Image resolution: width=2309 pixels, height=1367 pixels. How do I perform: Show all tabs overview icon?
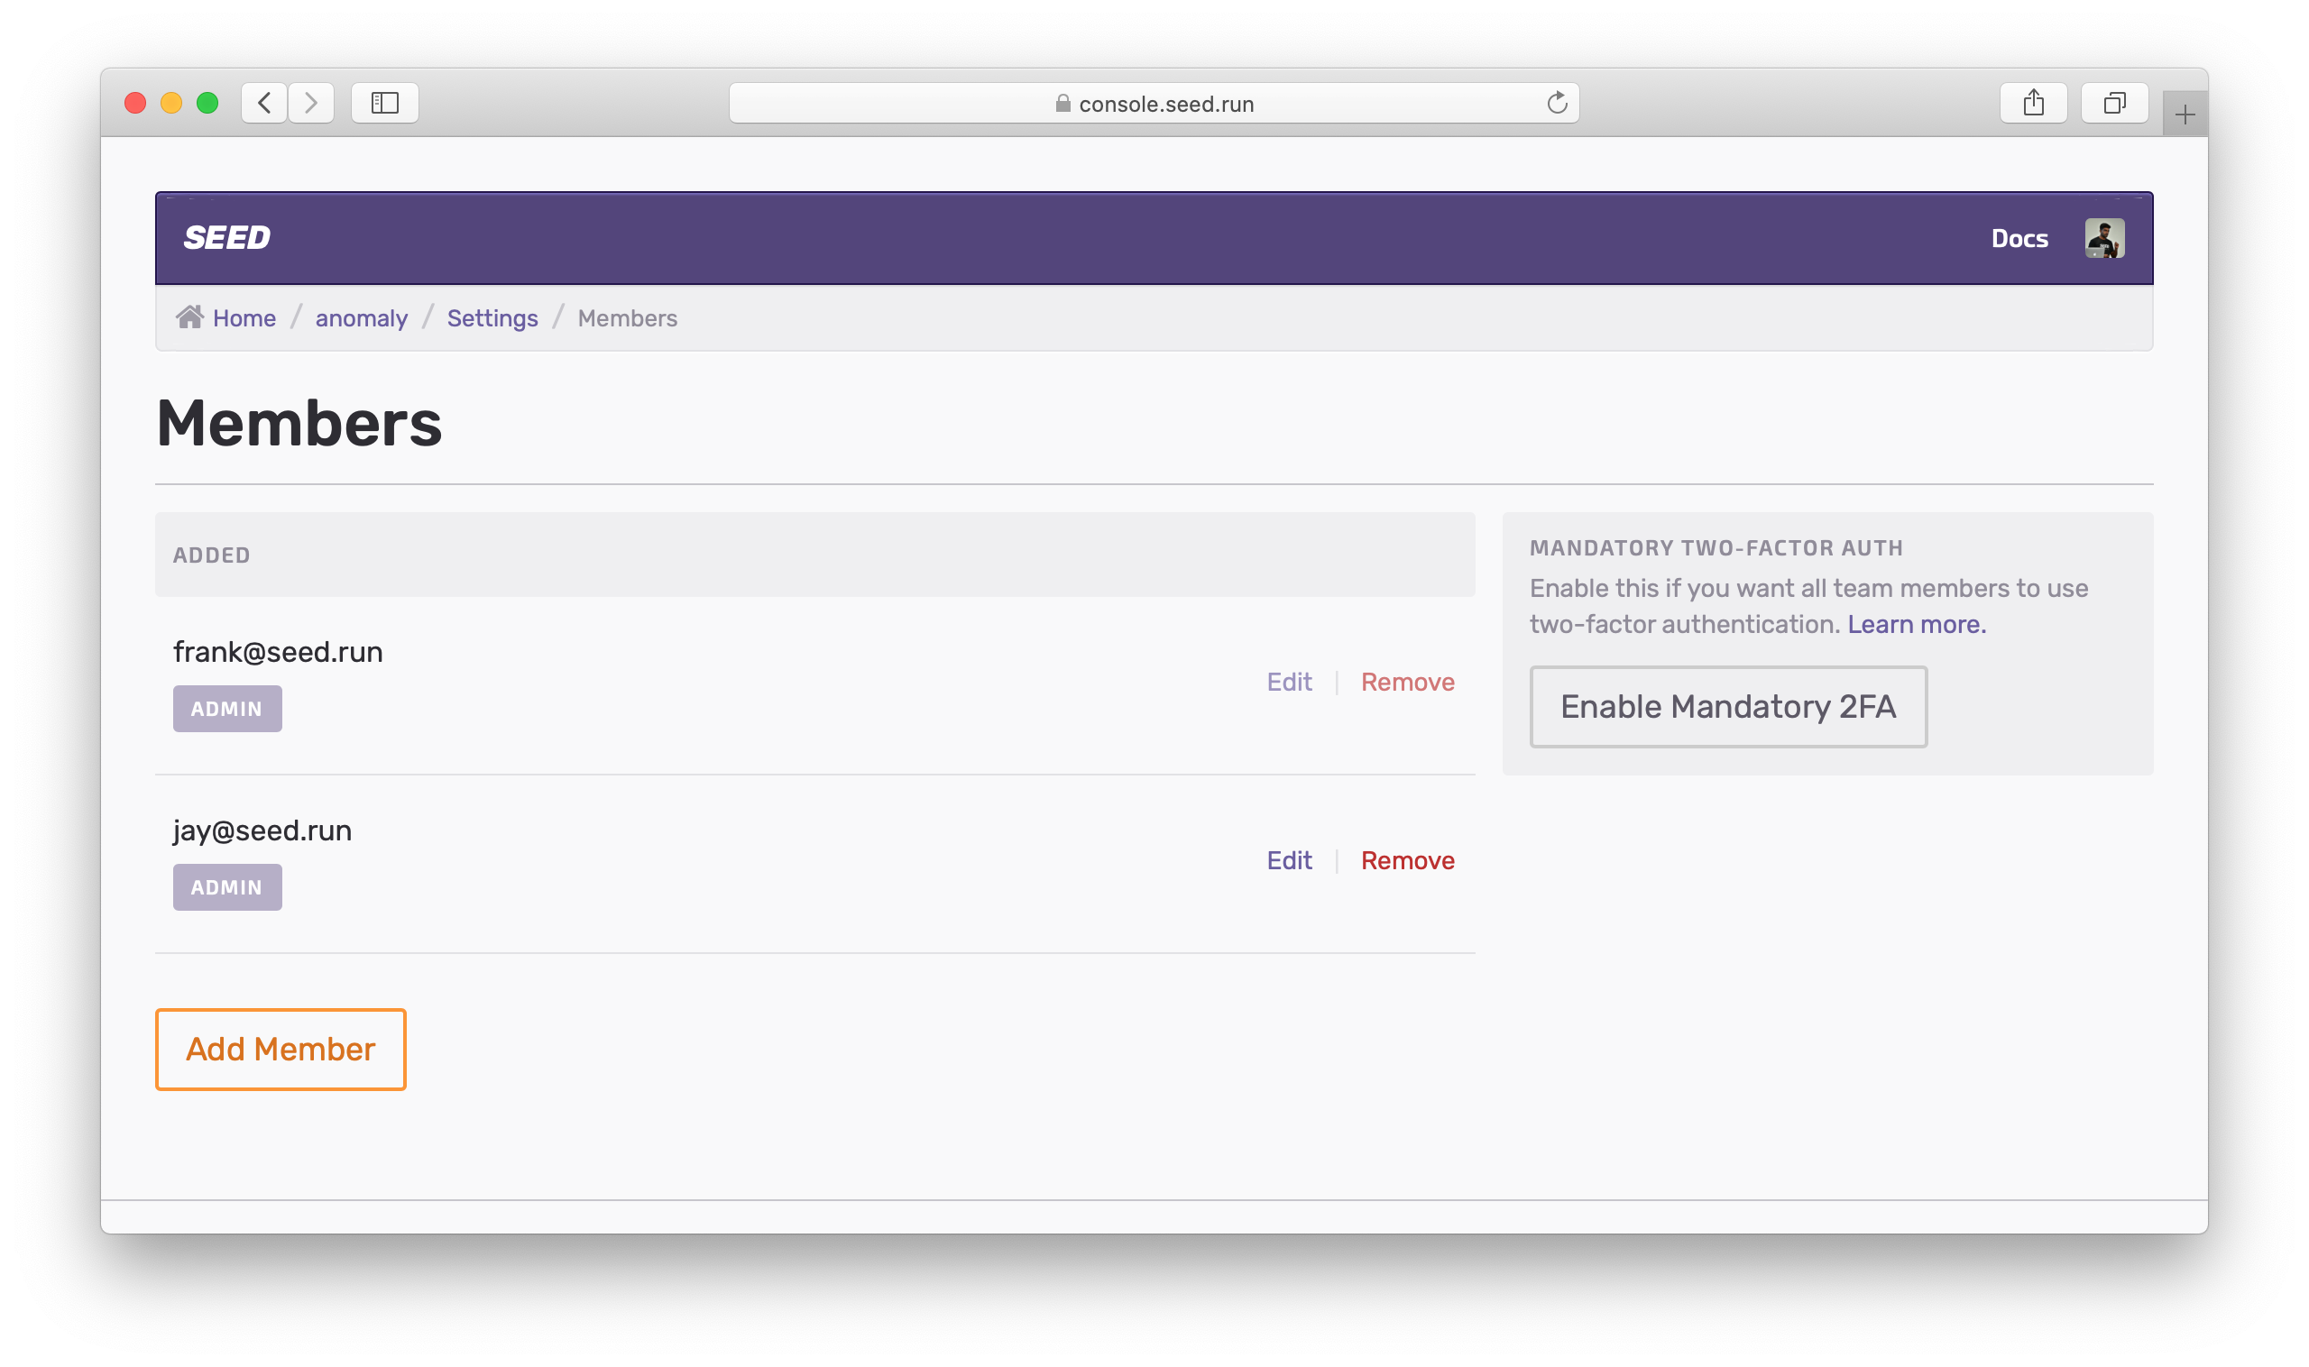2113,102
